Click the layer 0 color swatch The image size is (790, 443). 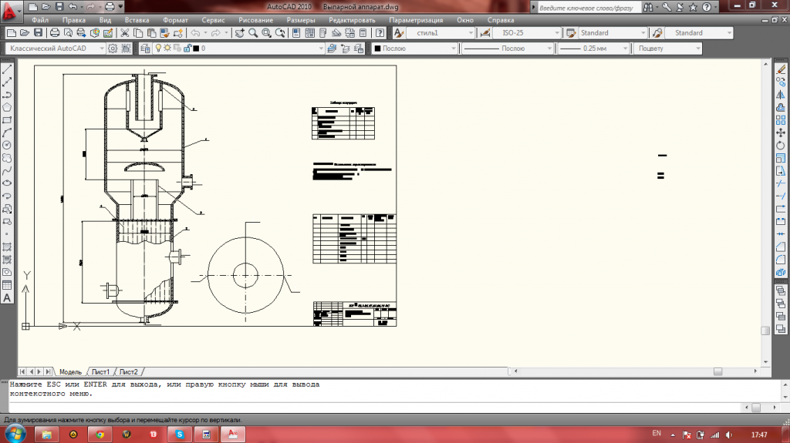click(197, 49)
